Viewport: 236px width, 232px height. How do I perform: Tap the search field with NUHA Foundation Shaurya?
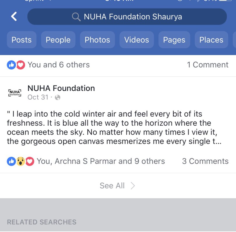pos(133,17)
